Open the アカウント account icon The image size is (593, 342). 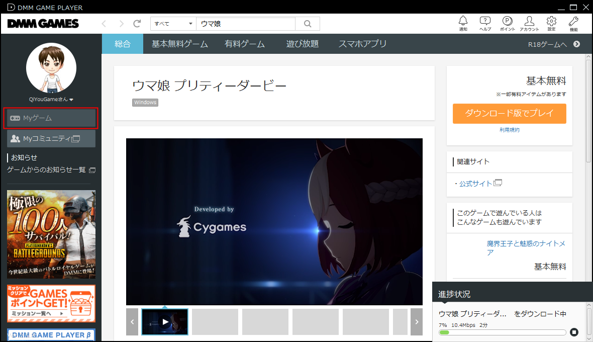[x=529, y=24]
